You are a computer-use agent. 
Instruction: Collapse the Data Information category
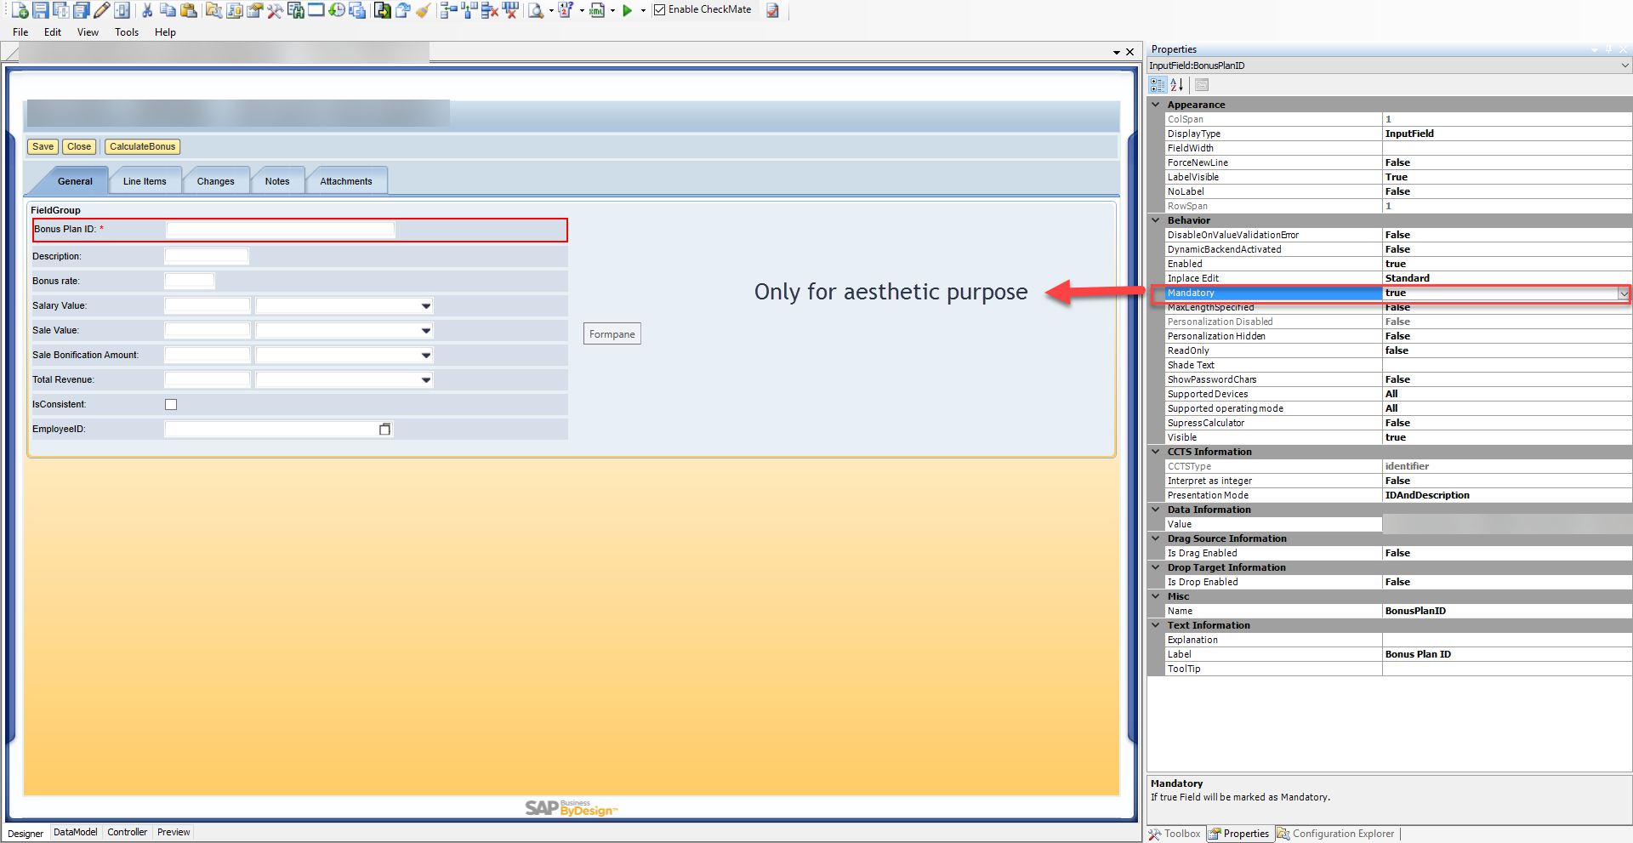coord(1156,510)
